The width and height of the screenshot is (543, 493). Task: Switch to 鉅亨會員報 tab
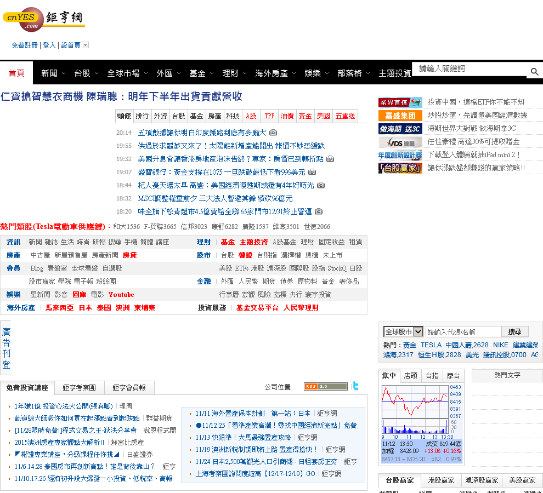point(129,387)
